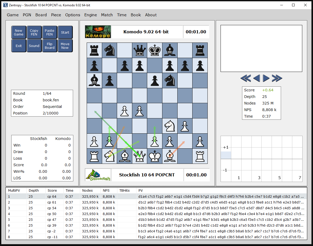Jump to first move with double-left arrow
The height and width of the screenshot is (246, 313).
pyautogui.click(x=246, y=78)
